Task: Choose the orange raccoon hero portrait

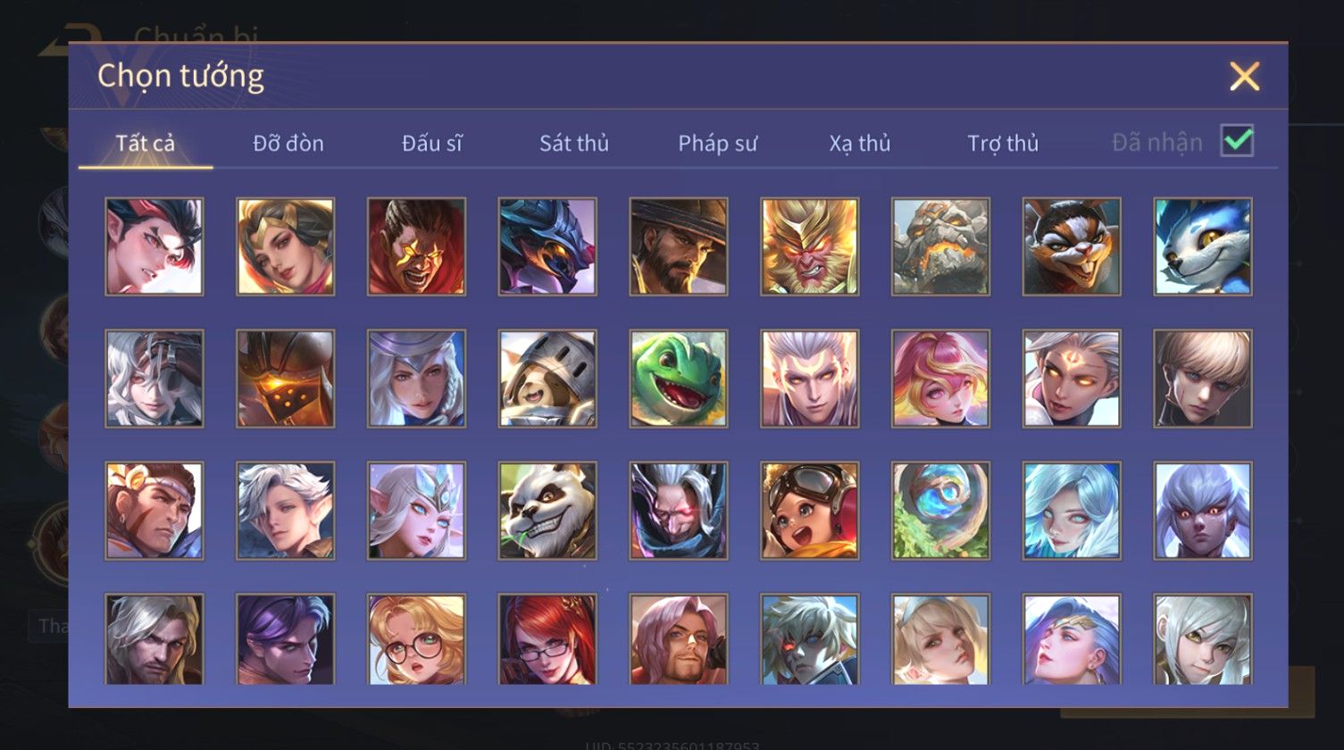Action: (1072, 246)
